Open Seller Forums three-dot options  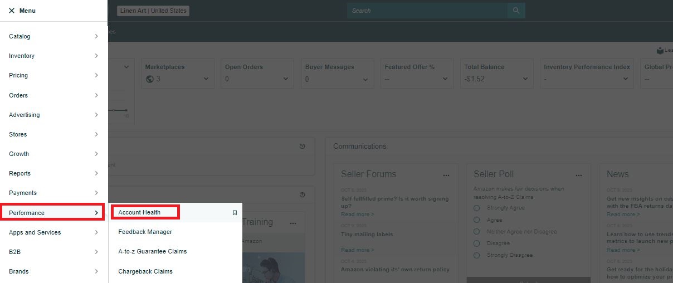[x=446, y=175]
